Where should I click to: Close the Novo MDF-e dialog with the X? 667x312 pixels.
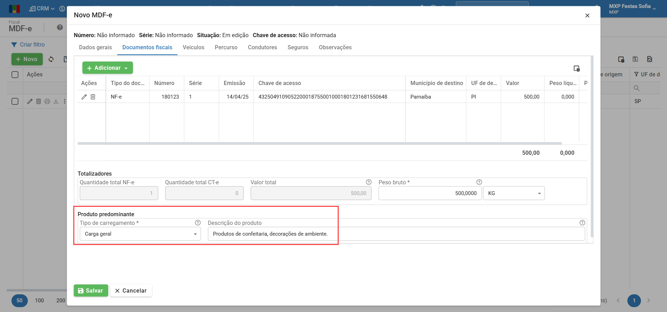pyautogui.click(x=587, y=16)
